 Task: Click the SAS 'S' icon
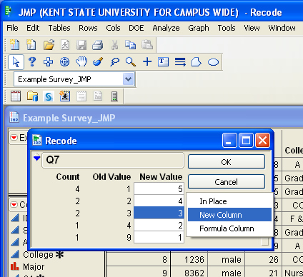click(x=49, y=96)
